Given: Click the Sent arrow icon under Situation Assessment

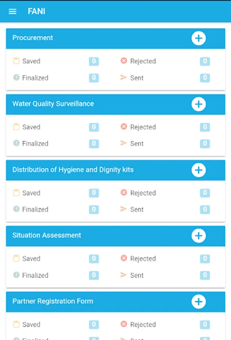Looking at the screenshot, I should (123, 275).
